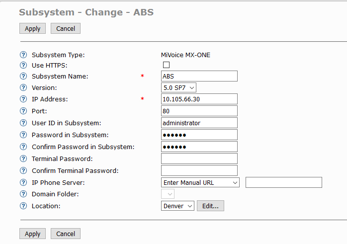The width and height of the screenshot is (347, 244).
Task: Click help icon next to Location
Action: [23, 206]
